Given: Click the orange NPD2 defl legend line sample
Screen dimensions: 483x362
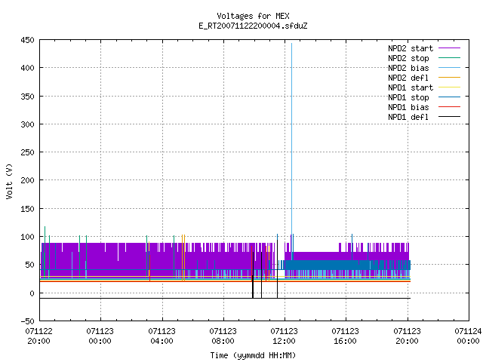Looking at the screenshot, I should 450,78.
